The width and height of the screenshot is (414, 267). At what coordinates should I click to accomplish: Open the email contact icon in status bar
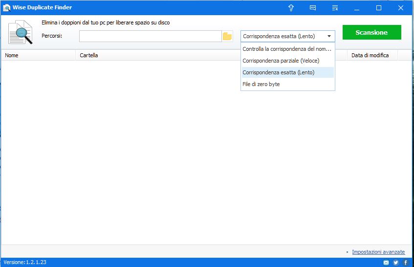386,262
